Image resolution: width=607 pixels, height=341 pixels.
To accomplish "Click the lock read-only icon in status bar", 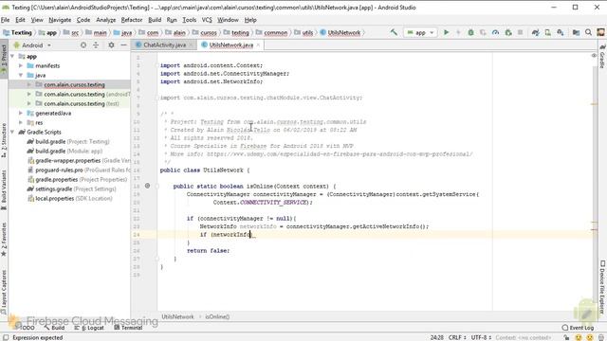I will click(566, 337).
